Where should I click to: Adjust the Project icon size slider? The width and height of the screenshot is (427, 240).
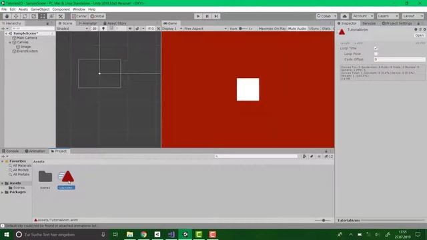click(x=323, y=220)
